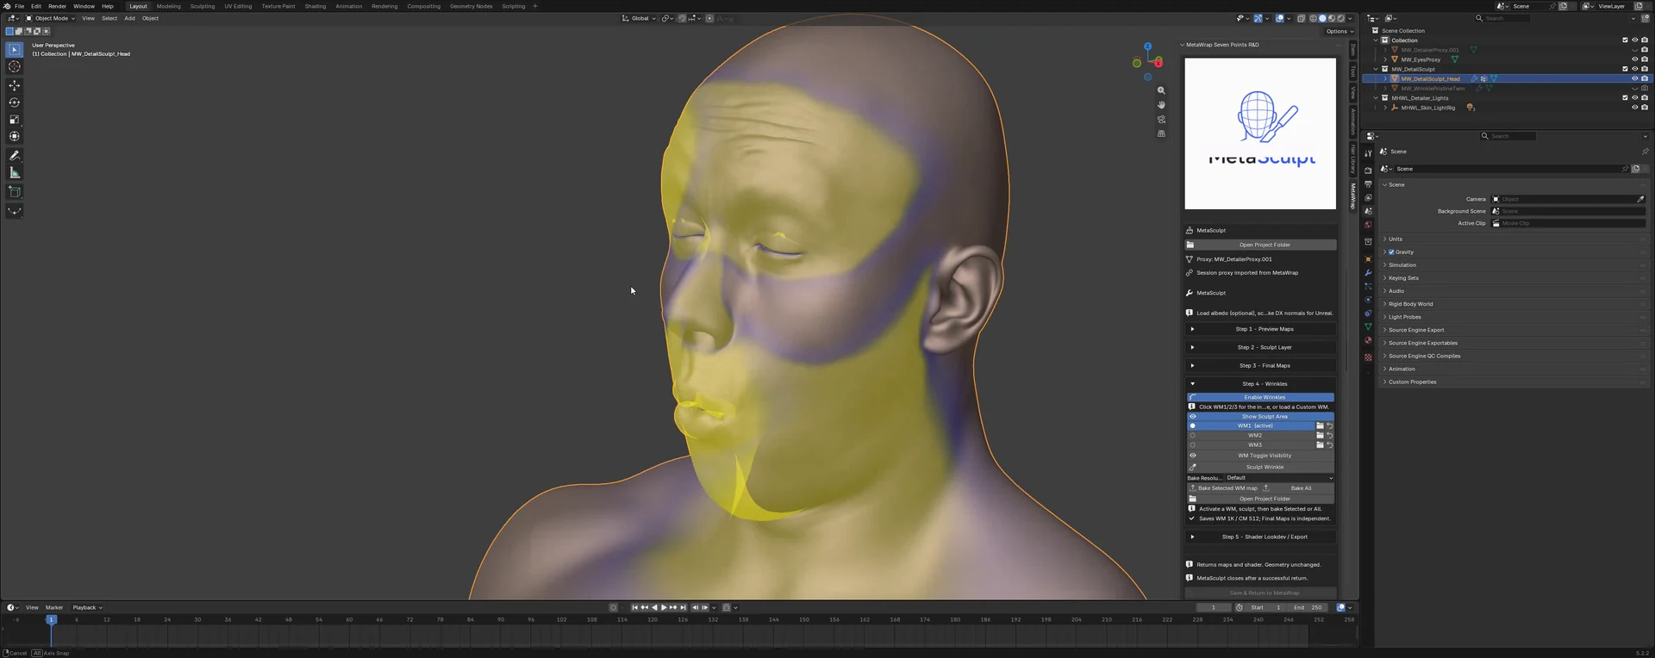Choose the Add Cube tool
This screenshot has width=1655, height=658.
pos(15,192)
